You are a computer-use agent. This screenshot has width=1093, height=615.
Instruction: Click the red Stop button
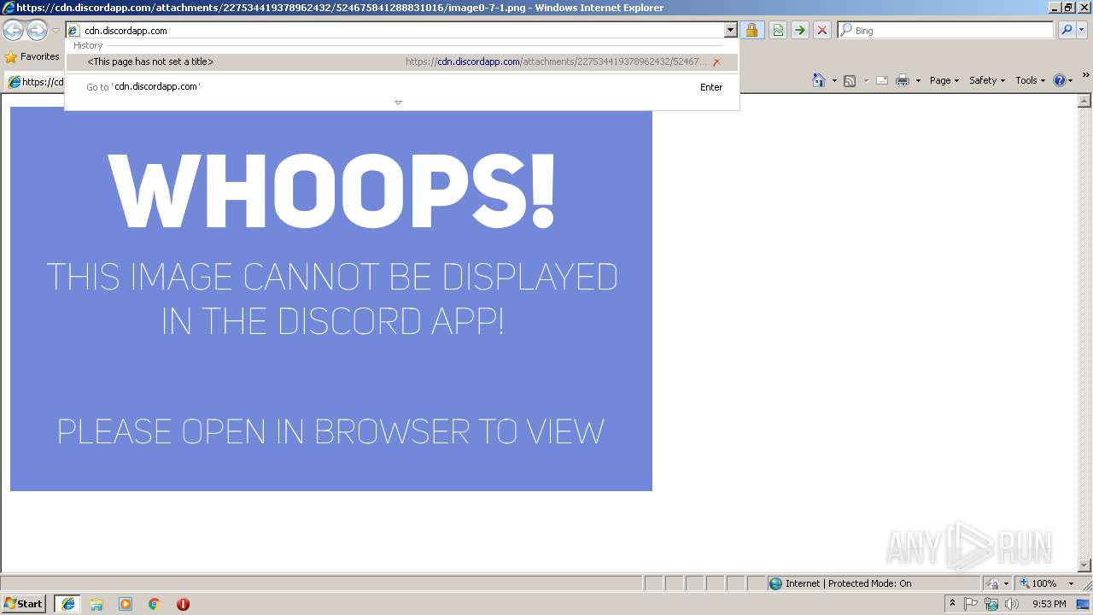point(822,31)
